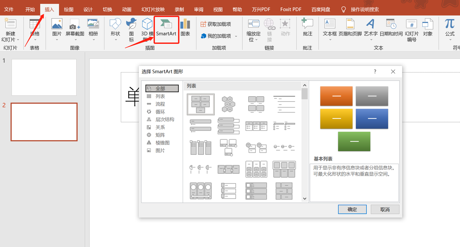Image resolution: width=460 pixels, height=247 pixels.
Task: Click the 万兴PDF ribbon tab
Action: (x=261, y=9)
